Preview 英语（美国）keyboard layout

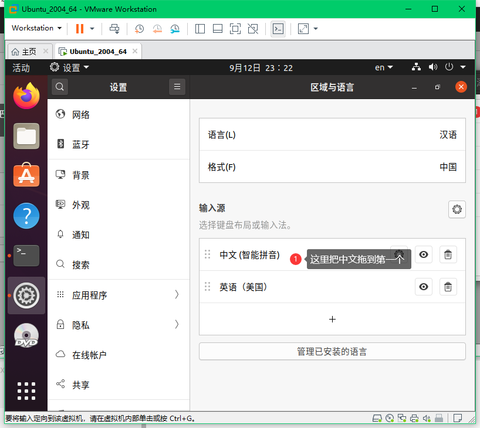click(423, 287)
